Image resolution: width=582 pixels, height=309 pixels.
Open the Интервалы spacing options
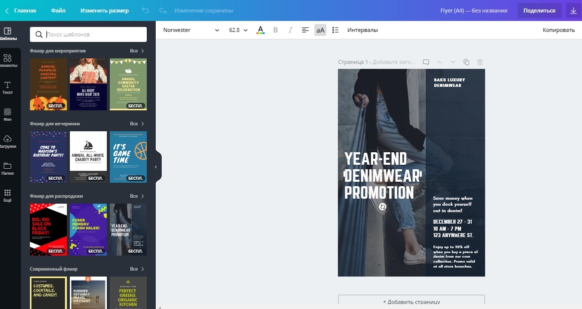[363, 30]
